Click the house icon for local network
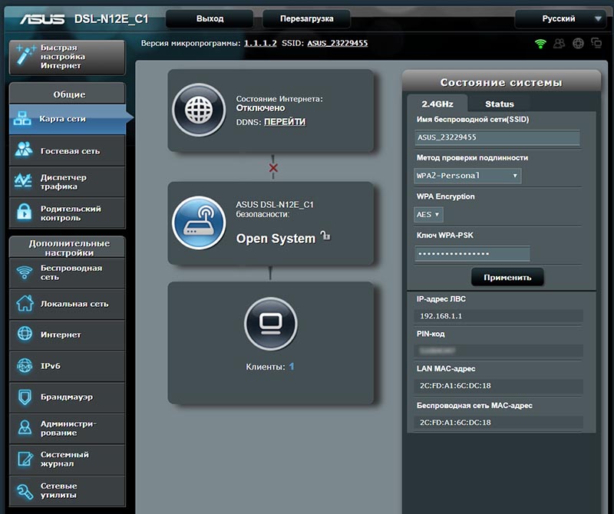 25,303
